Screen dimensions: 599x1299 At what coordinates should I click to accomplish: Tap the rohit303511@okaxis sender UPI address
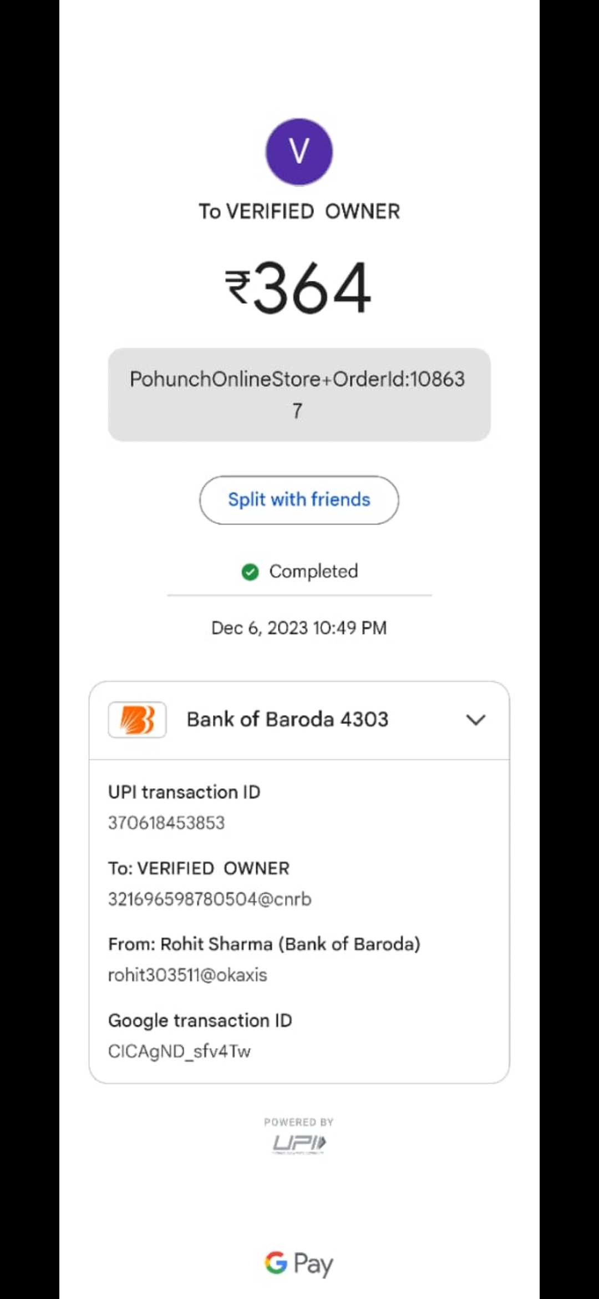tap(187, 975)
